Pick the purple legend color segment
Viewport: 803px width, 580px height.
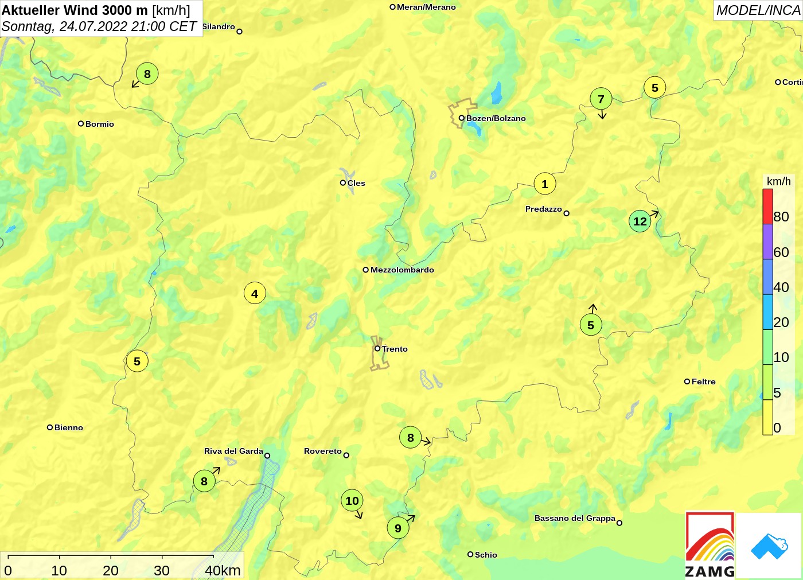767,242
